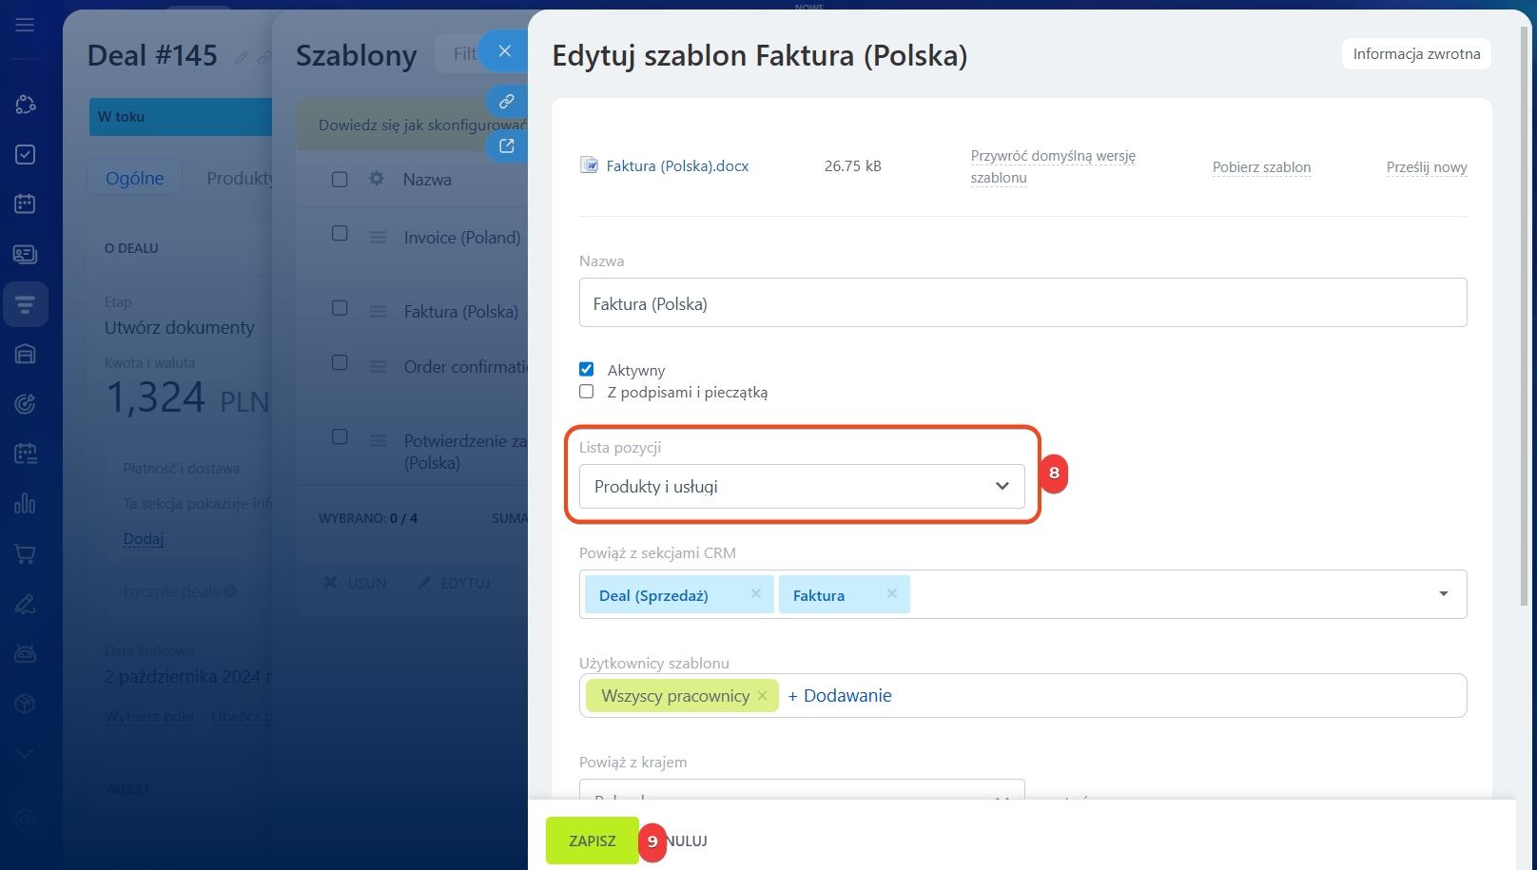The width and height of the screenshot is (1537, 870).
Task: Click the help icon next to Łącznie deale
Action: click(230, 591)
